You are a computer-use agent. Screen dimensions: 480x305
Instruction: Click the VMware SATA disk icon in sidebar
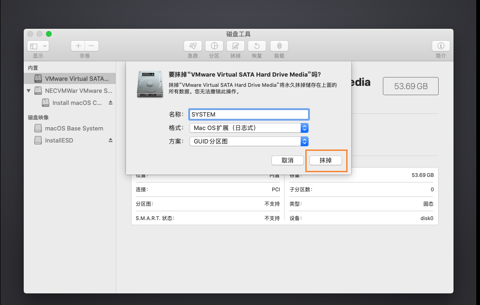pyautogui.click(x=38, y=78)
